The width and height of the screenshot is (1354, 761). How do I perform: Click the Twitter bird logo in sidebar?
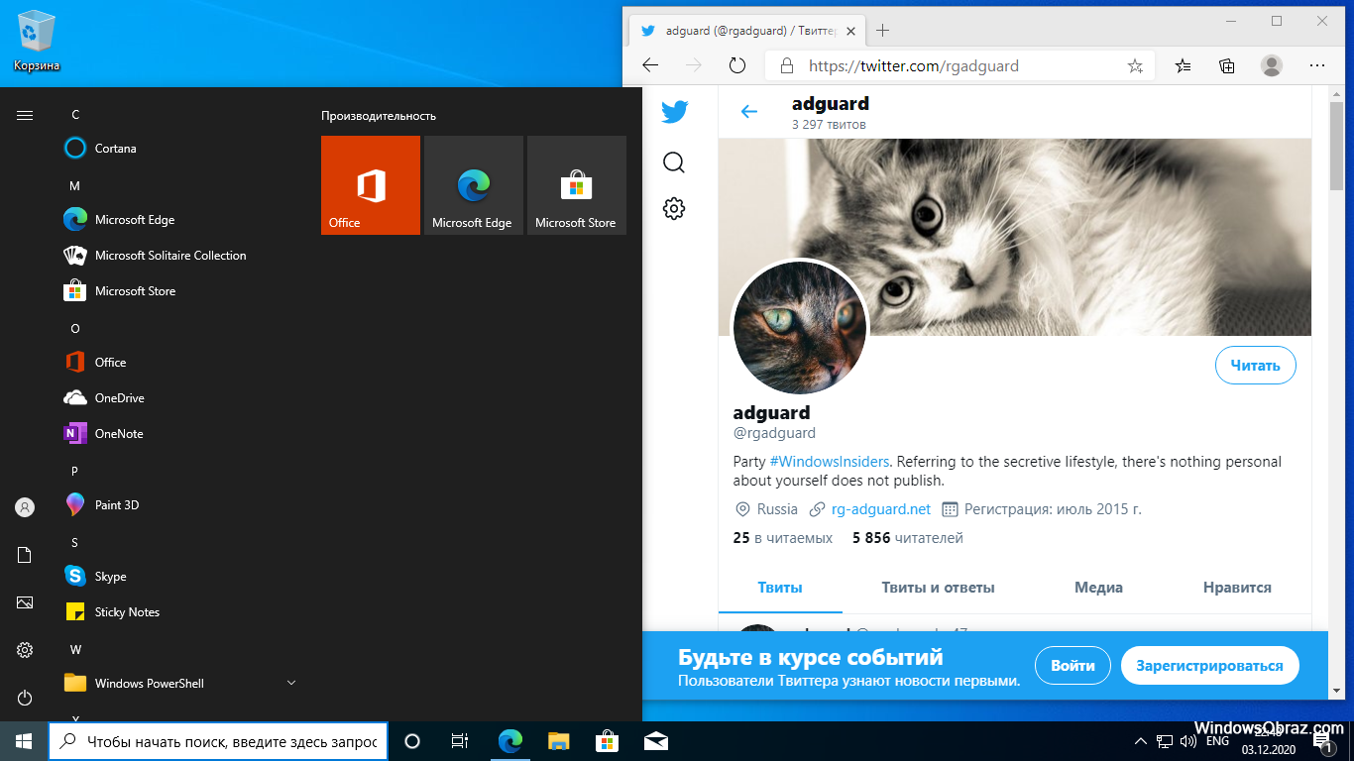(674, 112)
